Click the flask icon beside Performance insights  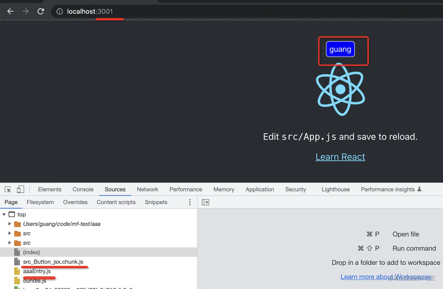tap(419, 189)
